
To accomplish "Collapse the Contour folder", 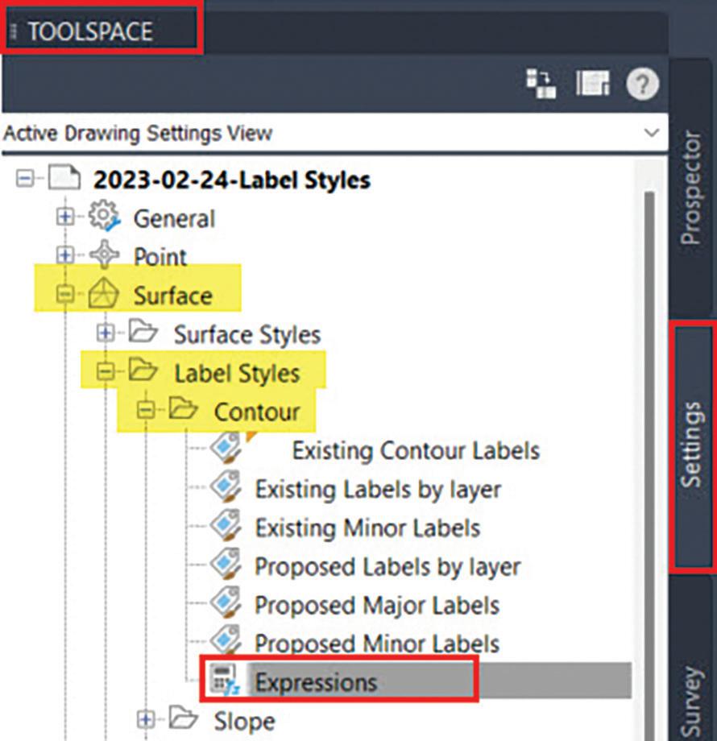I will click(146, 410).
